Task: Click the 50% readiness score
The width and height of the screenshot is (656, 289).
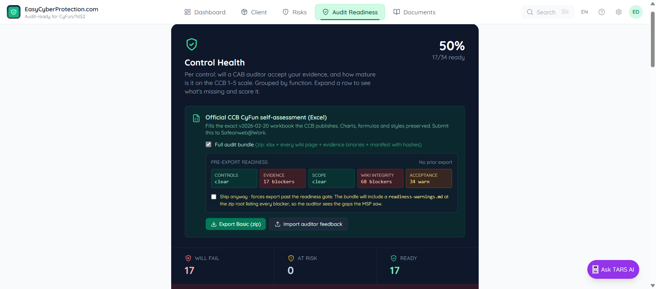Action: 452,46
